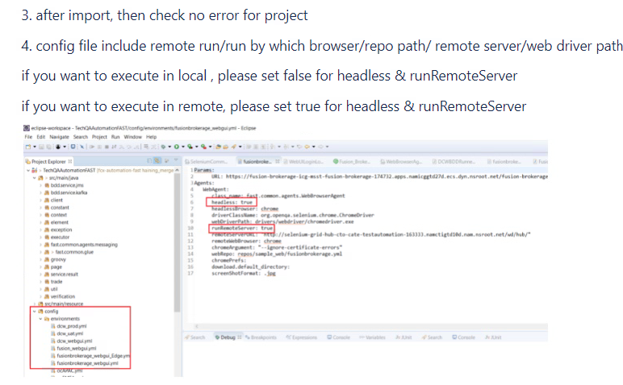
Task: Select the service.result package
Action: [x=64, y=274]
